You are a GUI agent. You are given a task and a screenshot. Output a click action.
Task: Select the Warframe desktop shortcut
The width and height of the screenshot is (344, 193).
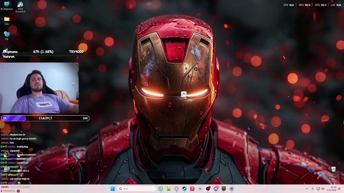click(184, 96)
